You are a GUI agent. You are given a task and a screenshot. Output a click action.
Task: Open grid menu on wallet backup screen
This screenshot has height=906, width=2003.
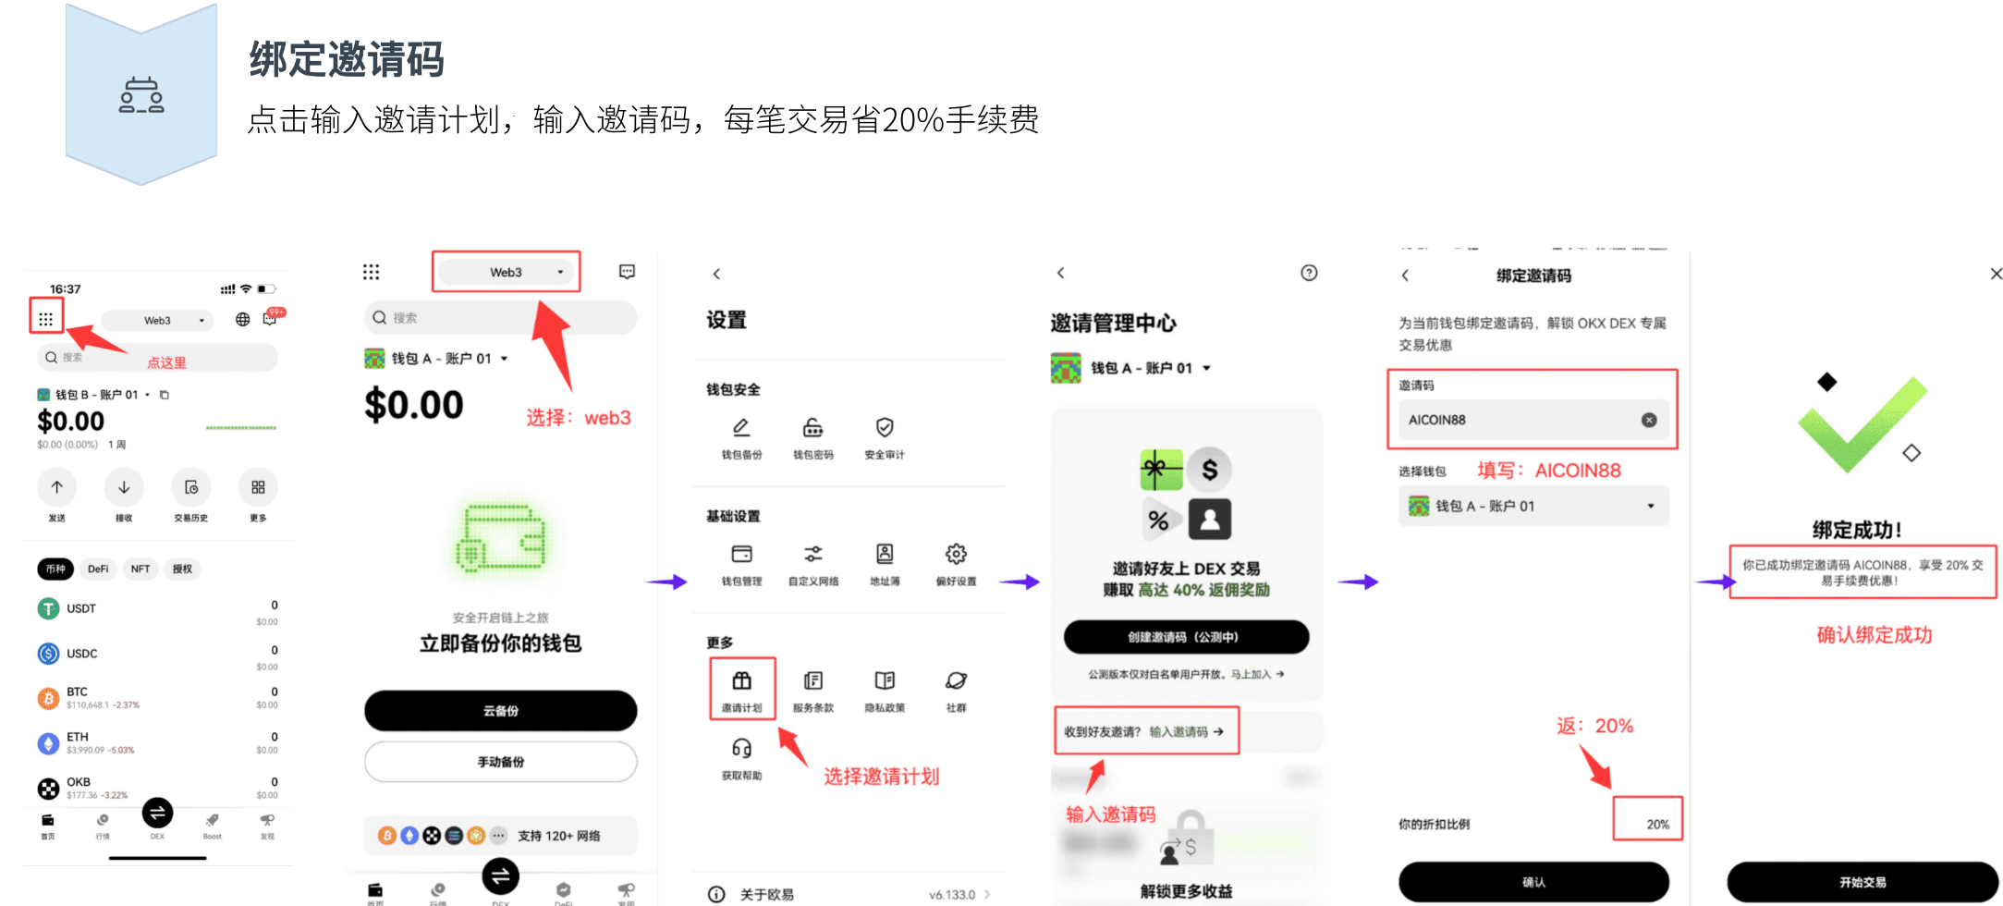tap(371, 272)
